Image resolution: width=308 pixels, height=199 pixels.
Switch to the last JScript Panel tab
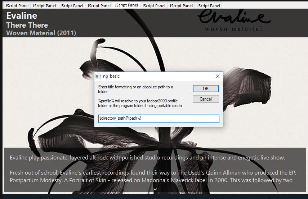(209, 6)
